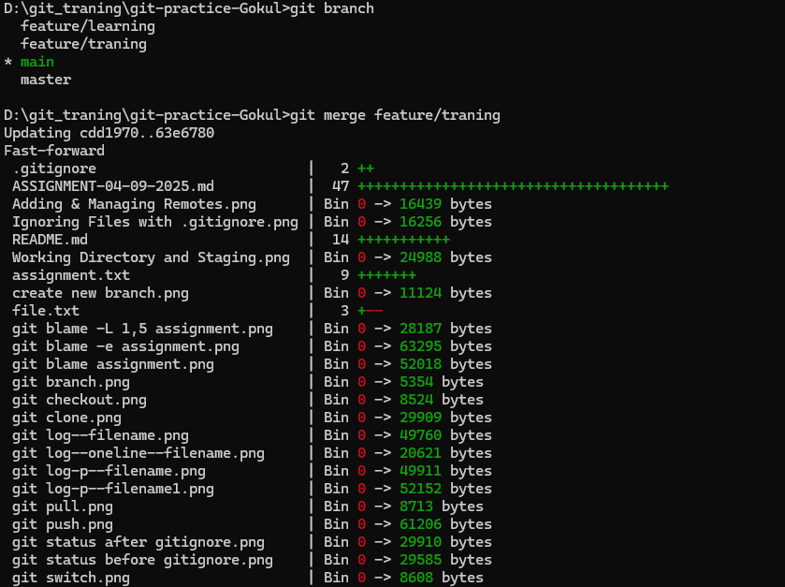This screenshot has width=785, height=587.
Task: Select the feature/learning branch name
Action: (x=88, y=26)
